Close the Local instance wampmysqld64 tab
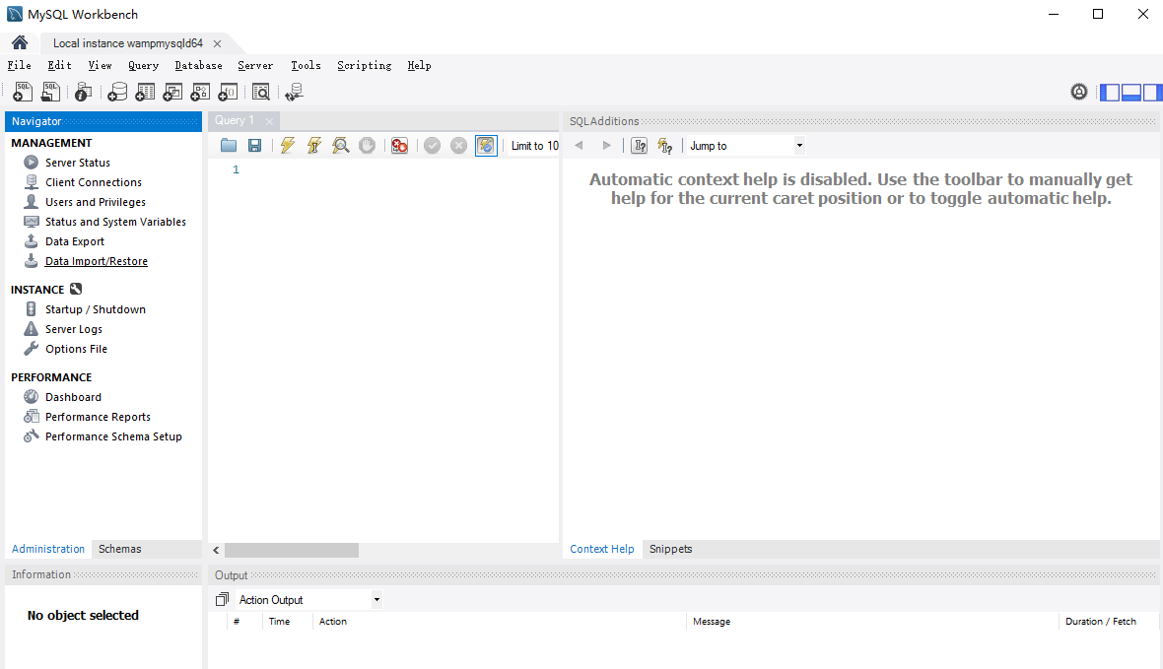Image resolution: width=1163 pixels, height=669 pixels. (217, 43)
